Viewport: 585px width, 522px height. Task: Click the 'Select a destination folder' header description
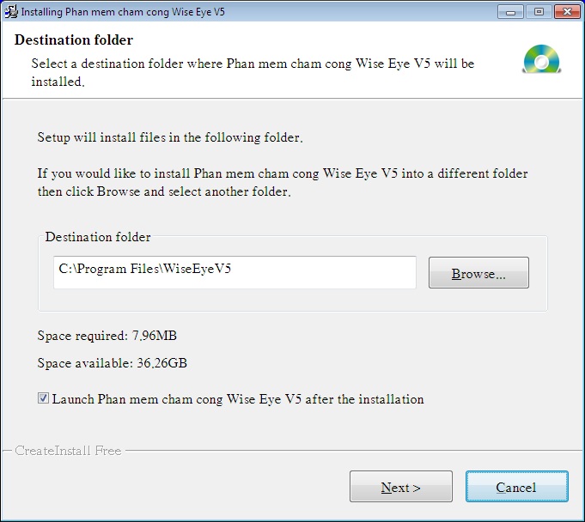click(x=253, y=64)
